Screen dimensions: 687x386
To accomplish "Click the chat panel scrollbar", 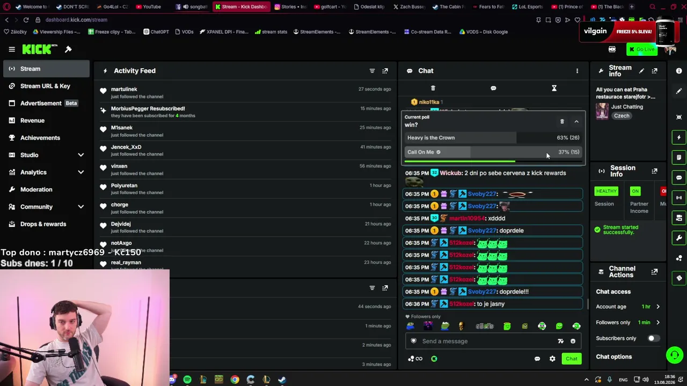I will (x=588, y=304).
